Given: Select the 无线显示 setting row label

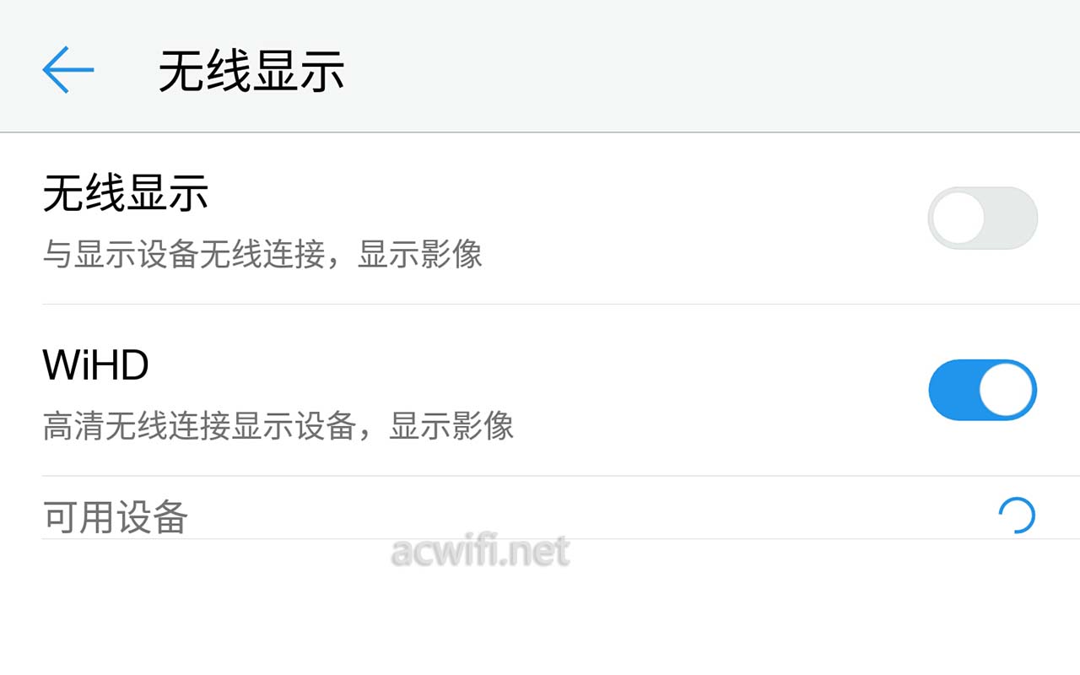Looking at the screenshot, I should (x=126, y=193).
